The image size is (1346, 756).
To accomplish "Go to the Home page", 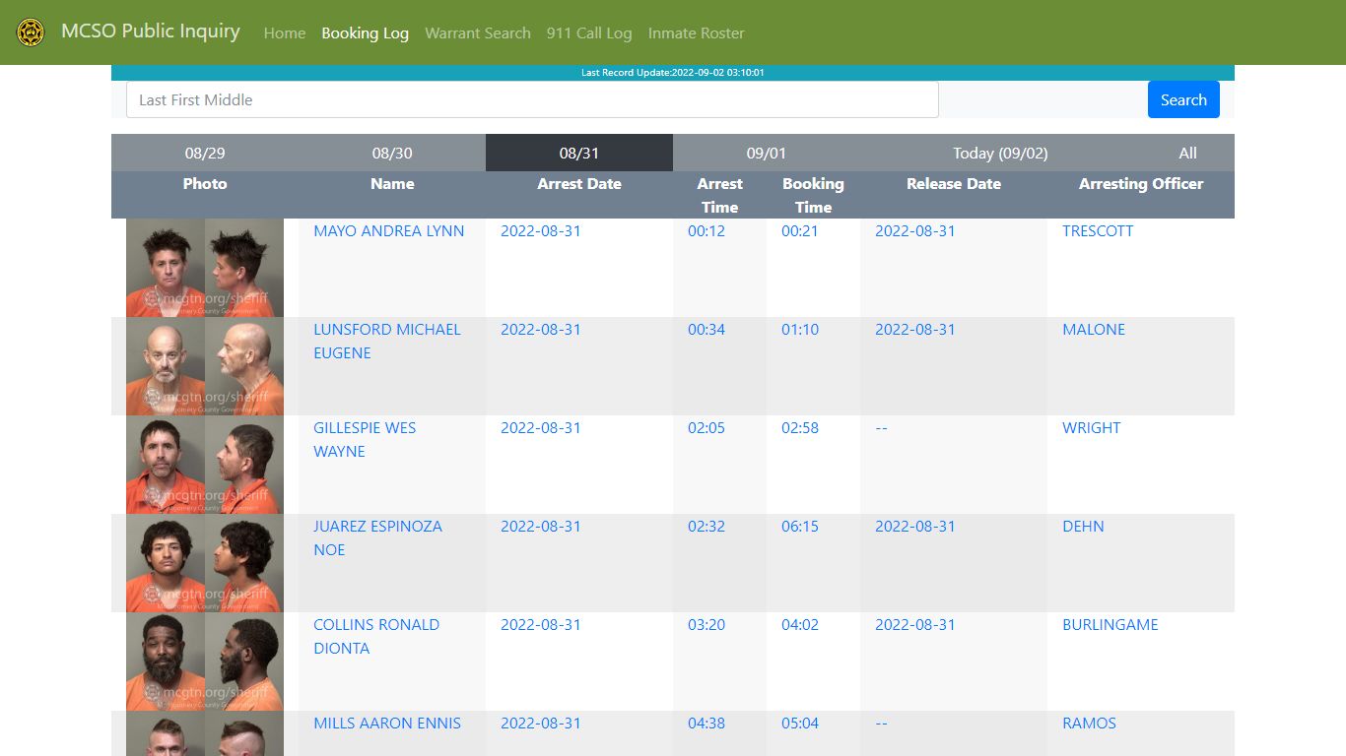I will 285,32.
